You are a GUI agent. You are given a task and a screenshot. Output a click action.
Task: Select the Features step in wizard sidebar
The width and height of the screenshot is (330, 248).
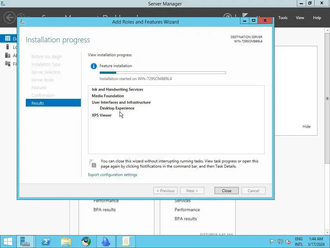point(39,88)
